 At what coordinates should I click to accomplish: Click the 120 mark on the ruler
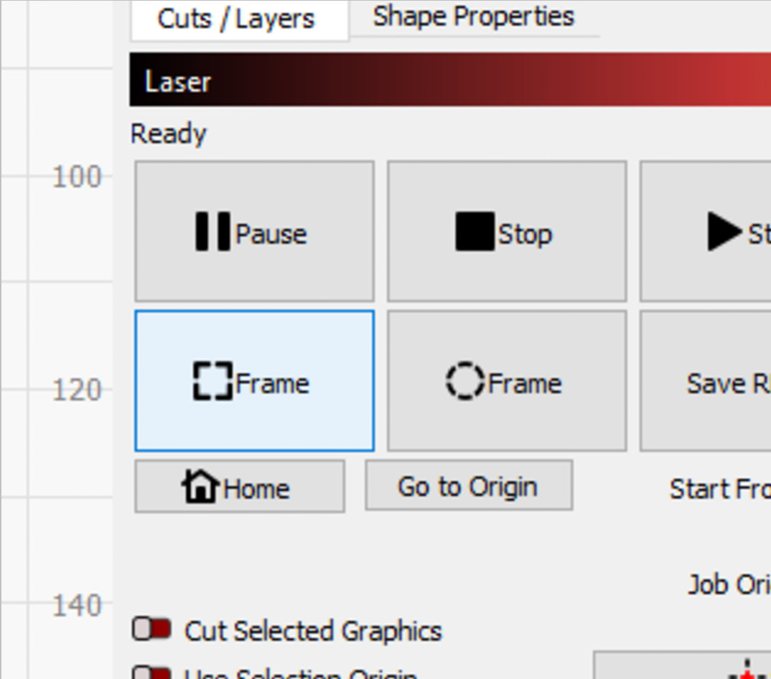click(77, 390)
